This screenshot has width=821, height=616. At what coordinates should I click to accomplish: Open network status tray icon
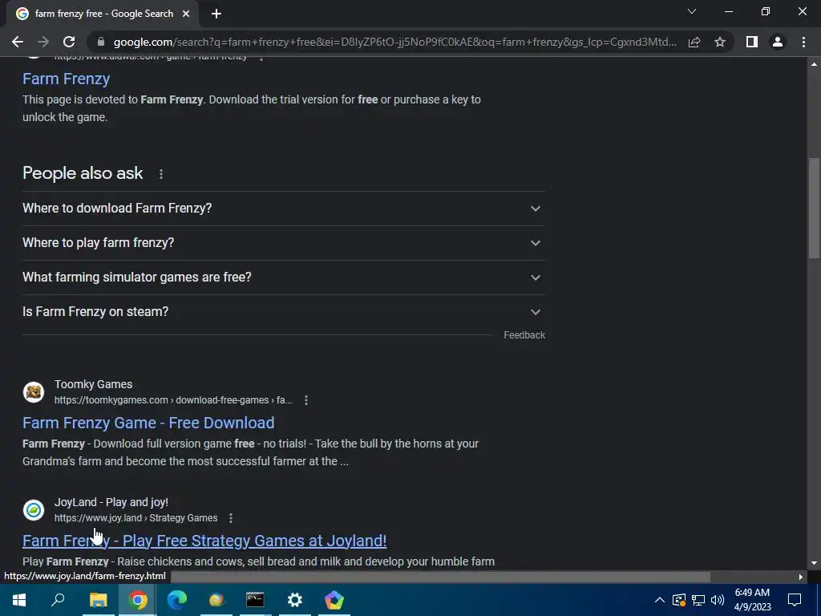click(x=698, y=600)
